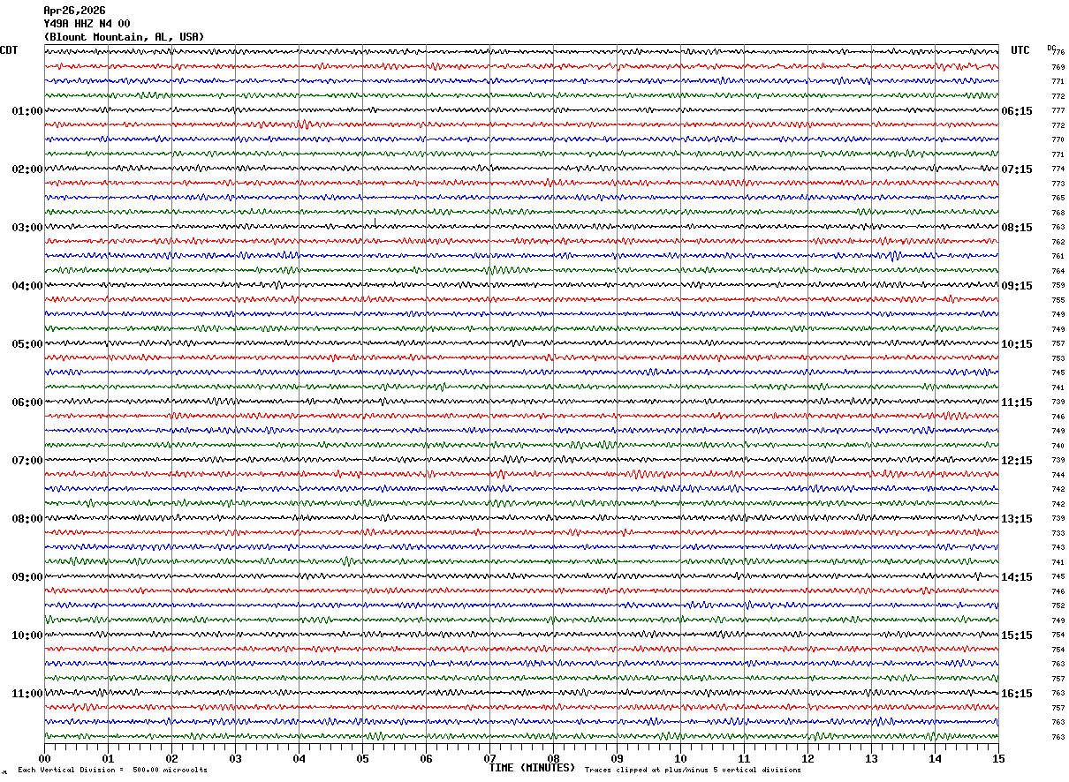The image size is (1069, 782).
Task: Click the DC offset value "761"
Action: (x=1058, y=257)
